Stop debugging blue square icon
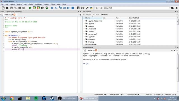Image resolution: width=179 pixels, height=101 pixels. click(73, 8)
